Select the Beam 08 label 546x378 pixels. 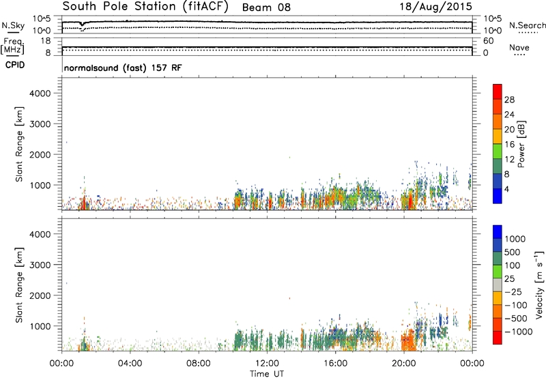pos(266,8)
